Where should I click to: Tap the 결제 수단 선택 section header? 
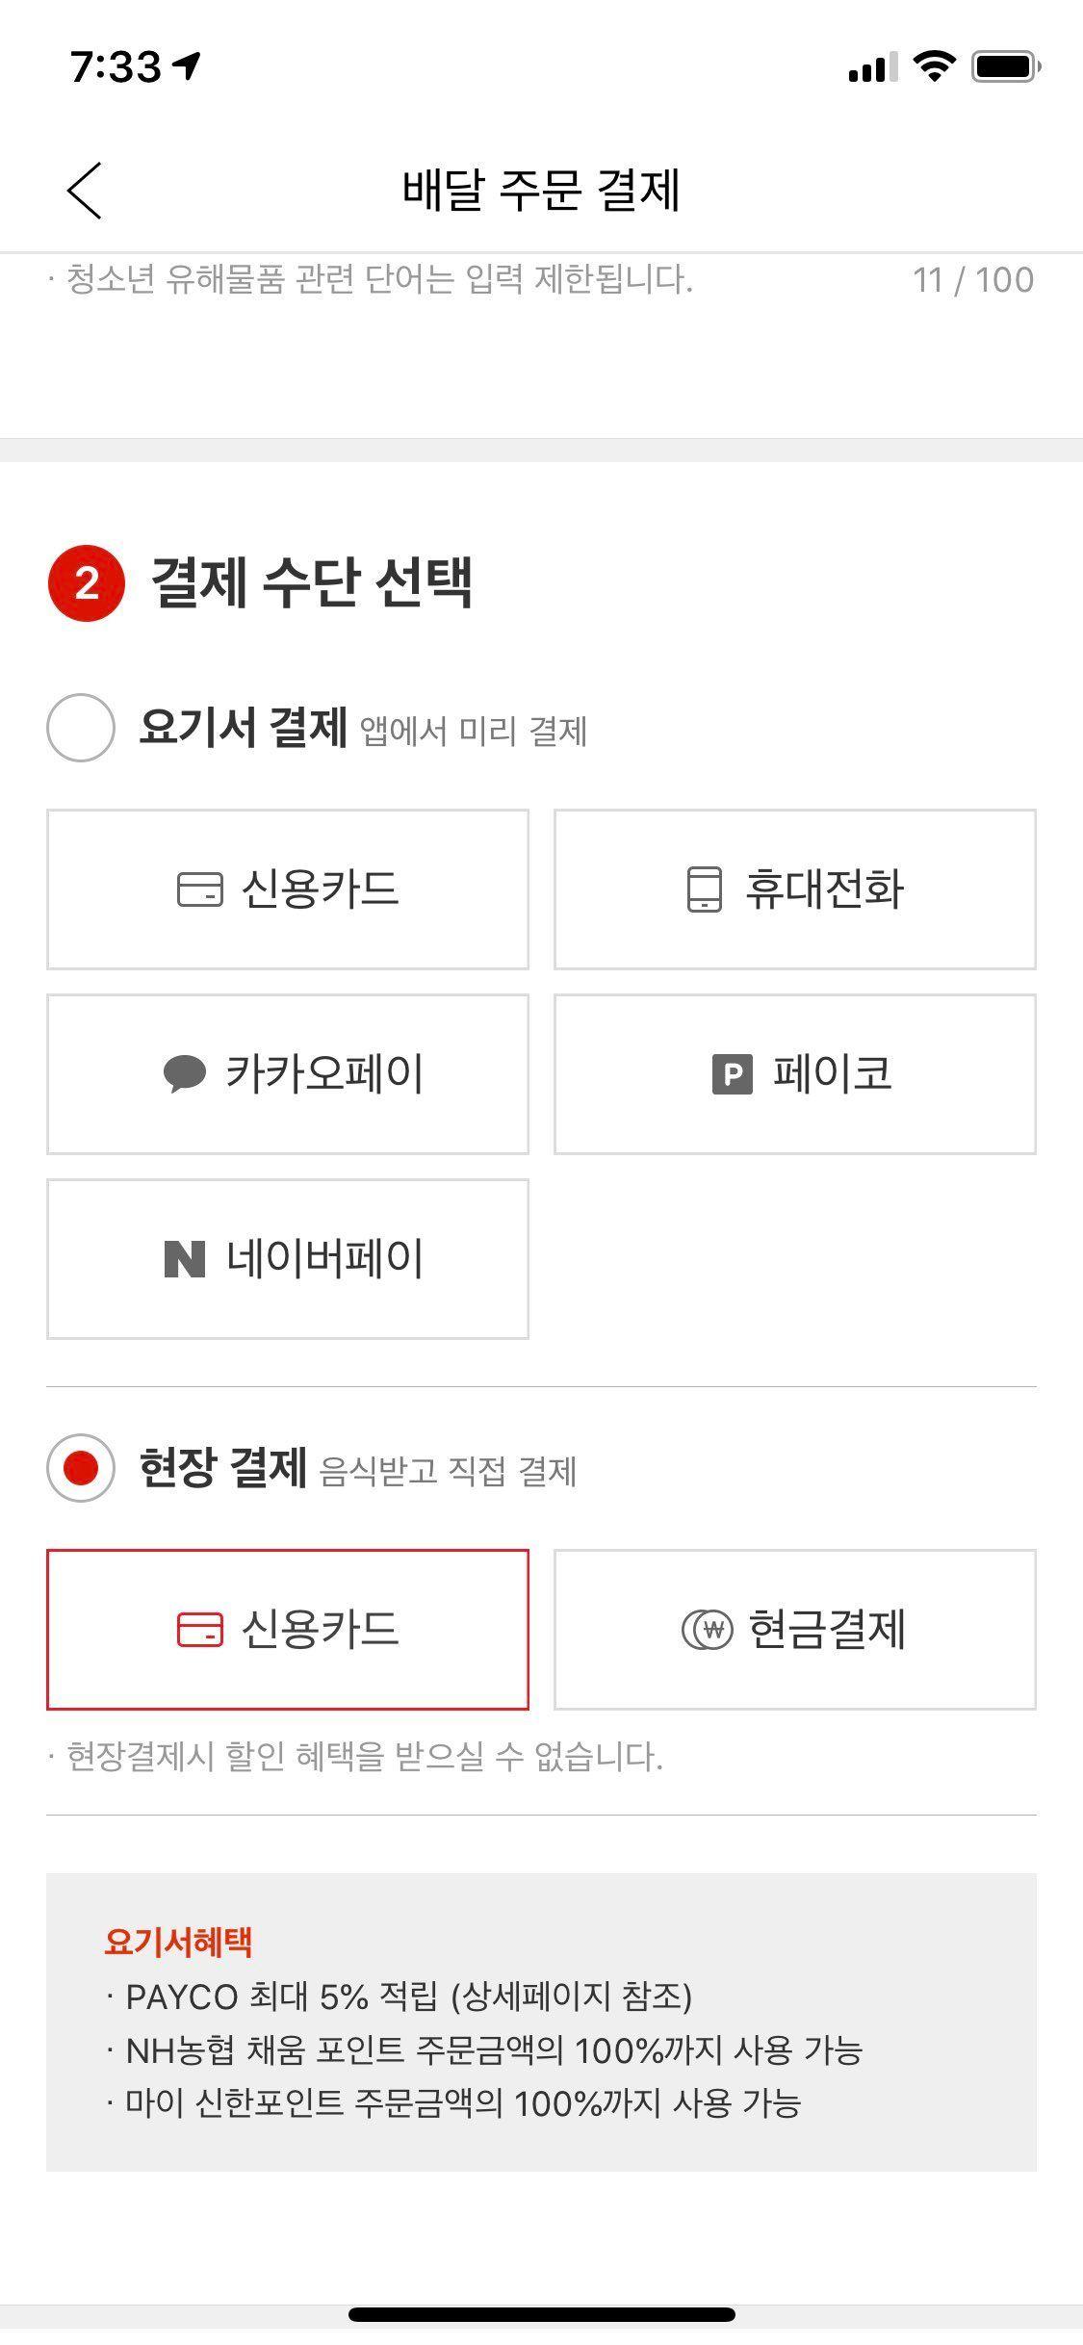click(x=311, y=582)
